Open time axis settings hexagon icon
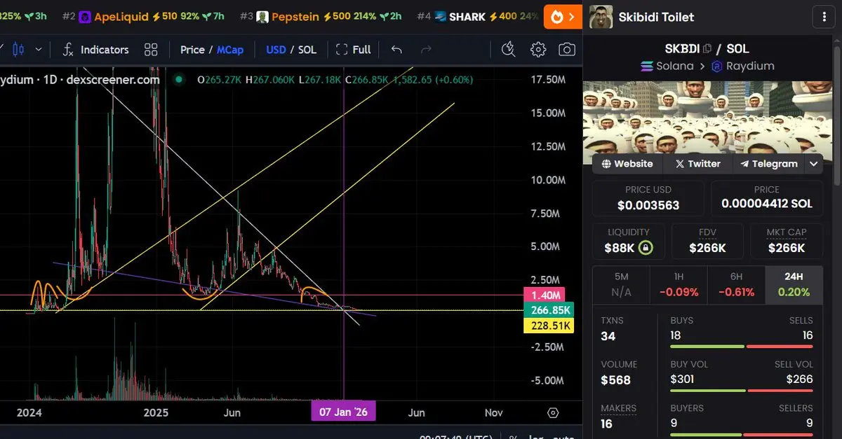Screen dimensions: 842x439 [x=553, y=412]
